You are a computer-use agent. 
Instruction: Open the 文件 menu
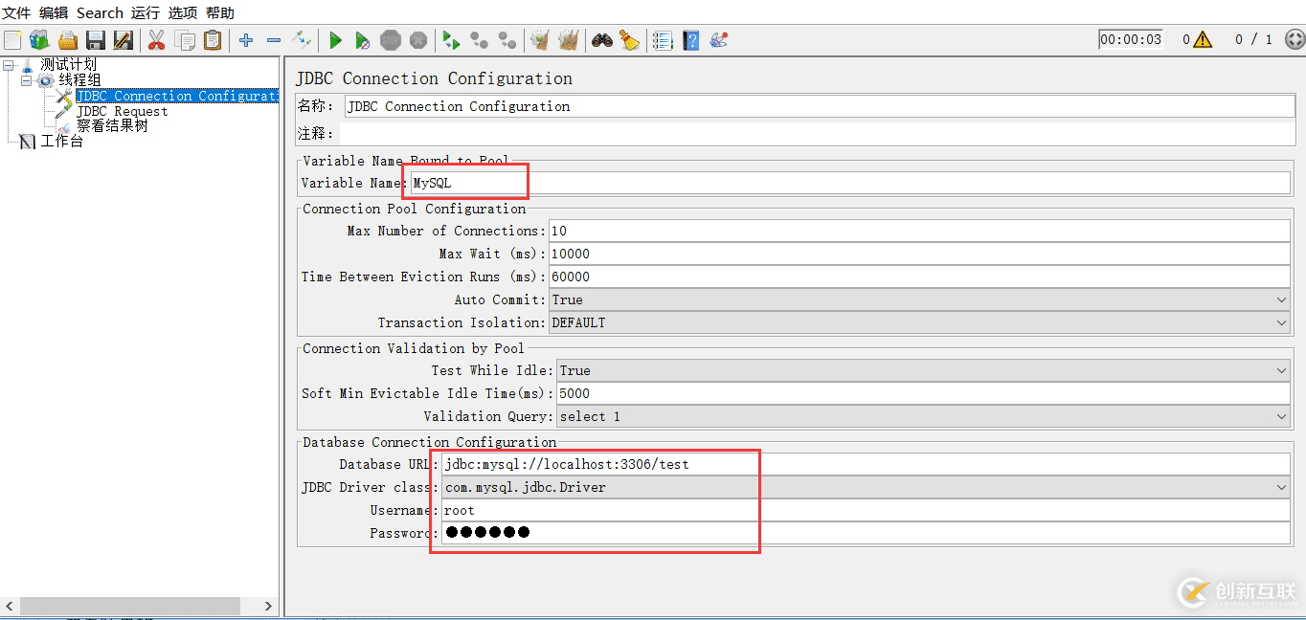16,12
